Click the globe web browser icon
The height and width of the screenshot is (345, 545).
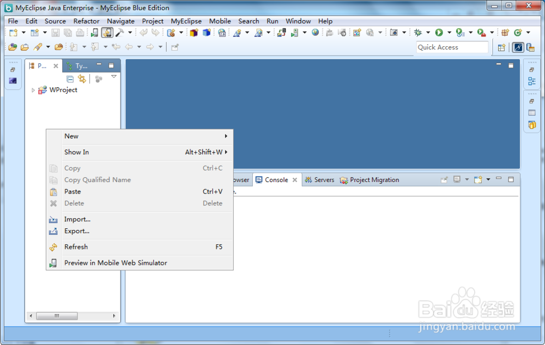pos(315,33)
